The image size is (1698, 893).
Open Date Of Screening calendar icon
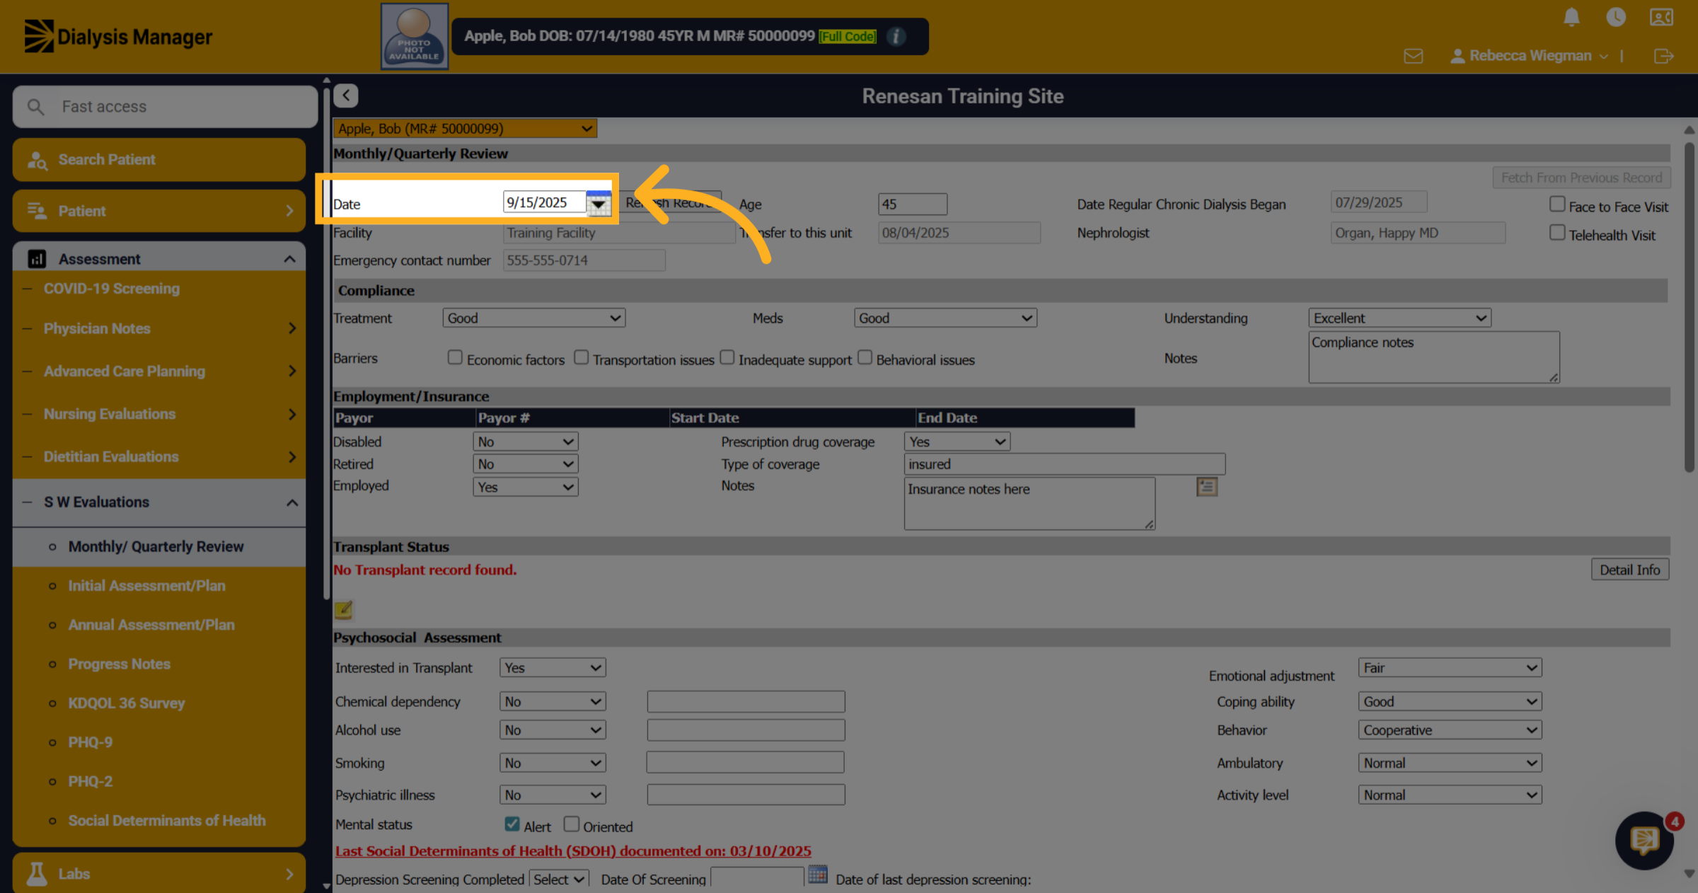pyautogui.click(x=817, y=875)
